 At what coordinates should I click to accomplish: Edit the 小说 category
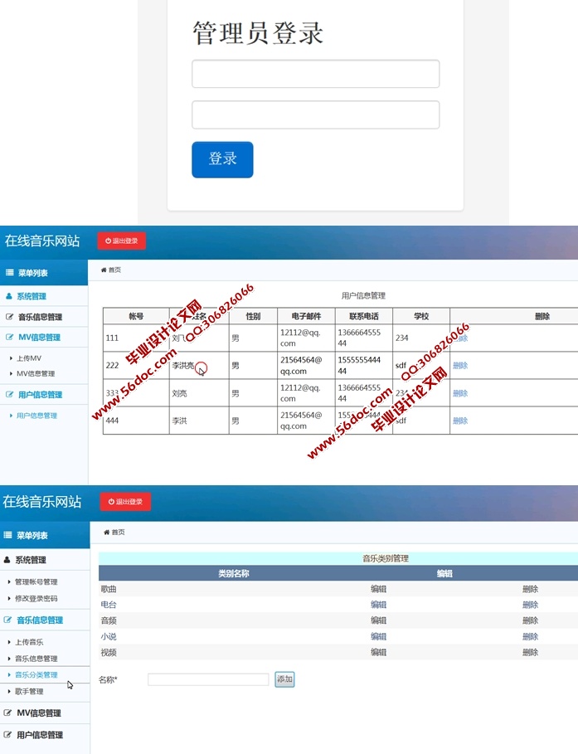coord(378,636)
